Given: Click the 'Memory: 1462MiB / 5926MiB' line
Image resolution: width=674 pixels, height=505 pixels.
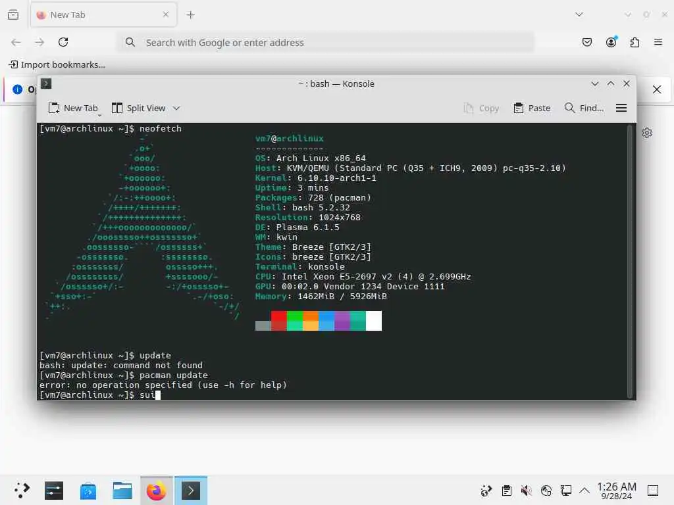Looking at the screenshot, I should pyautogui.click(x=321, y=297).
